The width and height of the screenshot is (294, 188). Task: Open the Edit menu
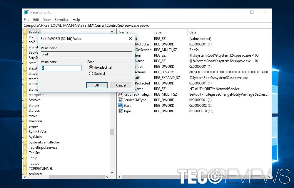[x=36, y=20]
